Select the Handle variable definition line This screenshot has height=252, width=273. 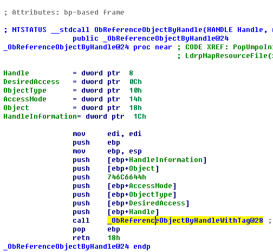pos(68,73)
